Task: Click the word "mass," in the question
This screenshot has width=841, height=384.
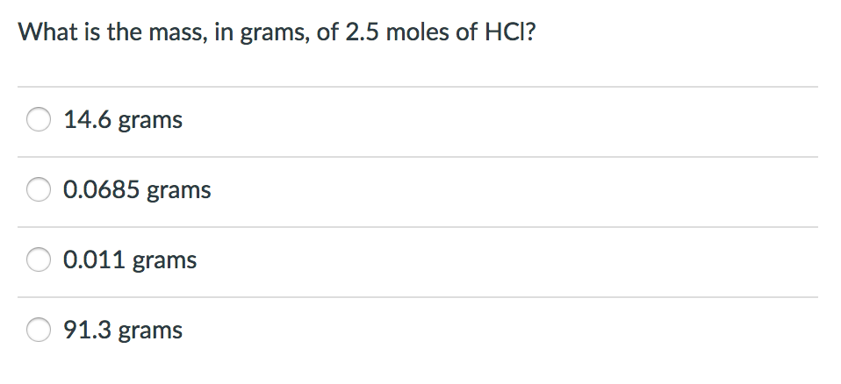Action: tap(178, 33)
